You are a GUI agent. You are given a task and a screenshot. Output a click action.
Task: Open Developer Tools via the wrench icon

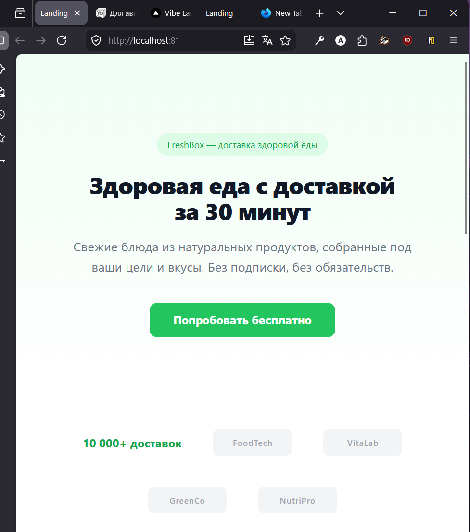319,40
